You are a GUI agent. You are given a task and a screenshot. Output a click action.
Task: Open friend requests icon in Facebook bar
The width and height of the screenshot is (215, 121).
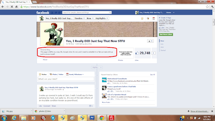point(52,13)
